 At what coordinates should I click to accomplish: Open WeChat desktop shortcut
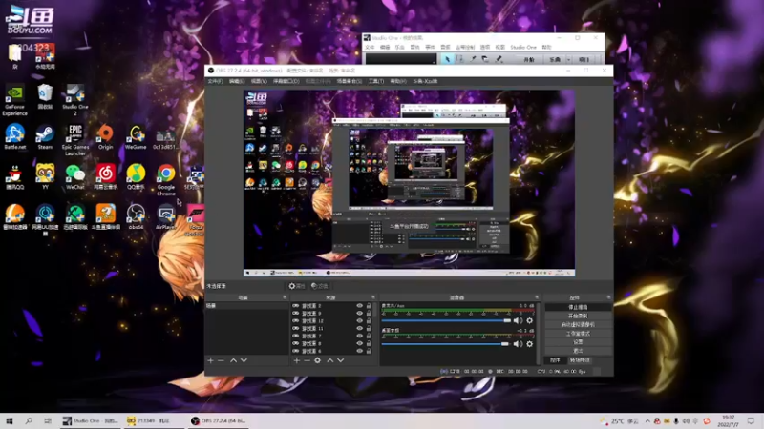point(75,177)
